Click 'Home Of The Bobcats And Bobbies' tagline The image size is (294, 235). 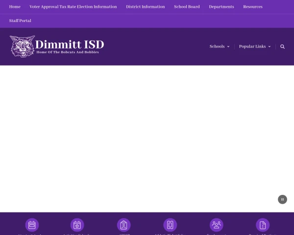(x=68, y=52)
